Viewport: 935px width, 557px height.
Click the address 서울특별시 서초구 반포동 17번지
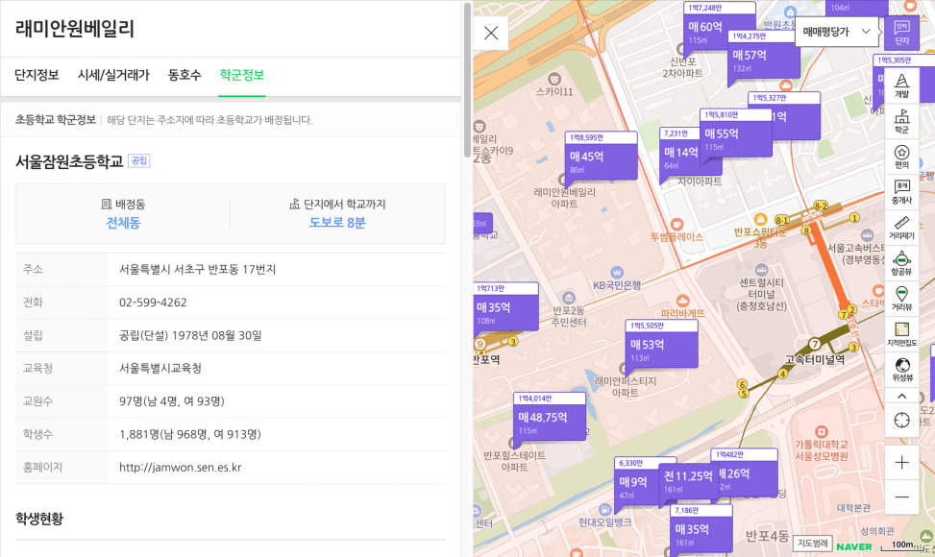(197, 270)
